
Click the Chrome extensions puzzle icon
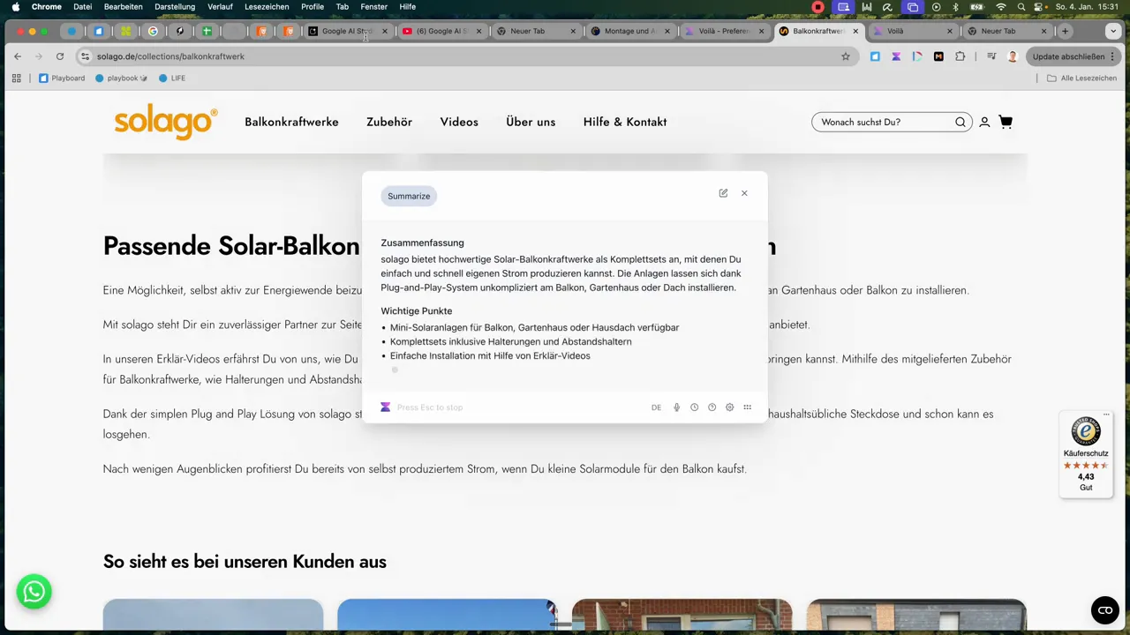click(x=960, y=56)
